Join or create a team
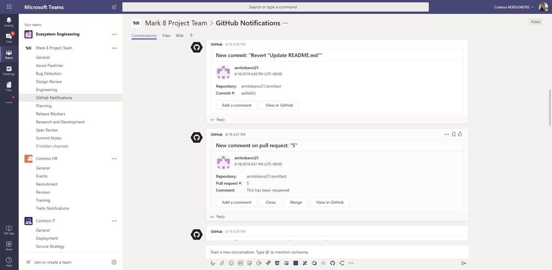Screen dimensions: 552x270 (49, 262)
